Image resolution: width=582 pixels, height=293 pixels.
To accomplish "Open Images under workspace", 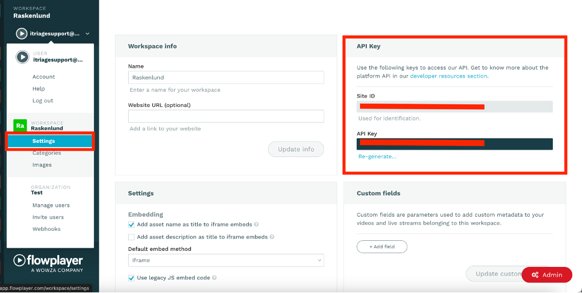I will (x=42, y=165).
